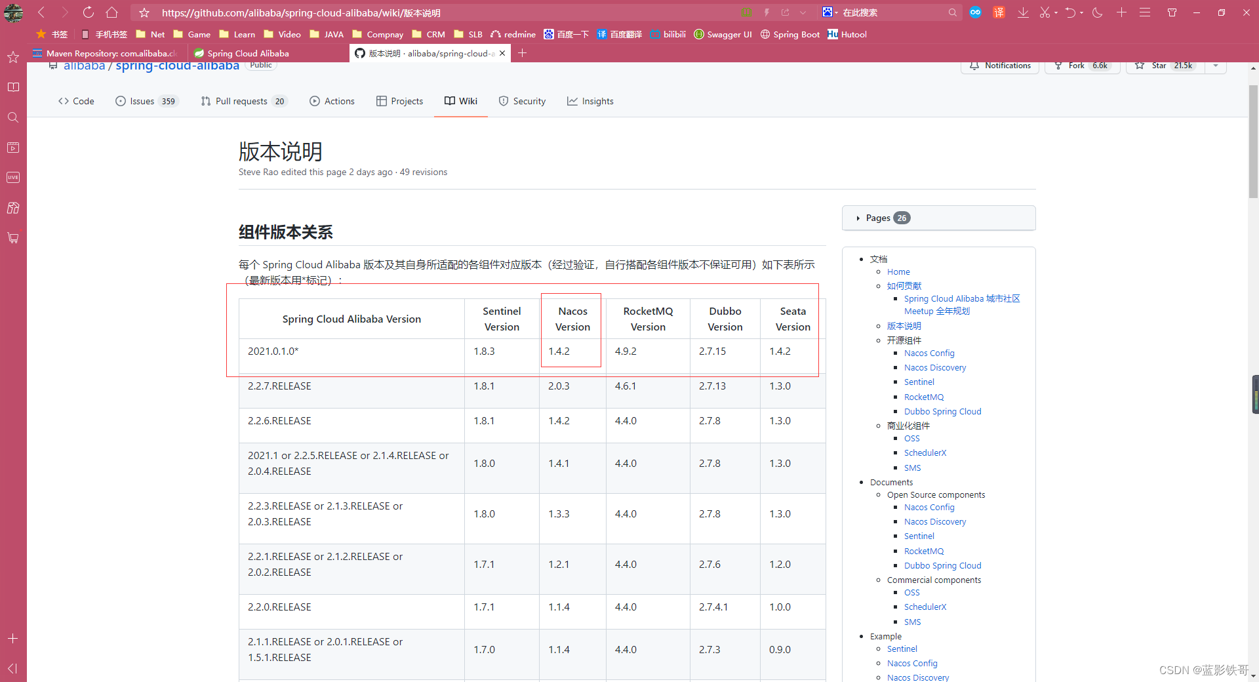
Task: Open the JAVA bookmarks folder
Action: click(327, 34)
